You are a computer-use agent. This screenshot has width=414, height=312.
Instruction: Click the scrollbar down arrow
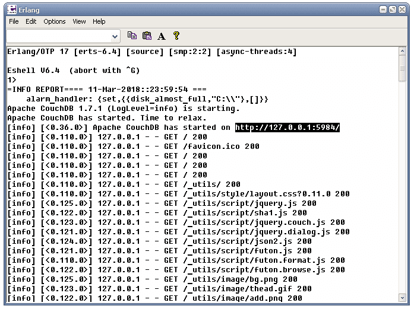click(x=402, y=298)
